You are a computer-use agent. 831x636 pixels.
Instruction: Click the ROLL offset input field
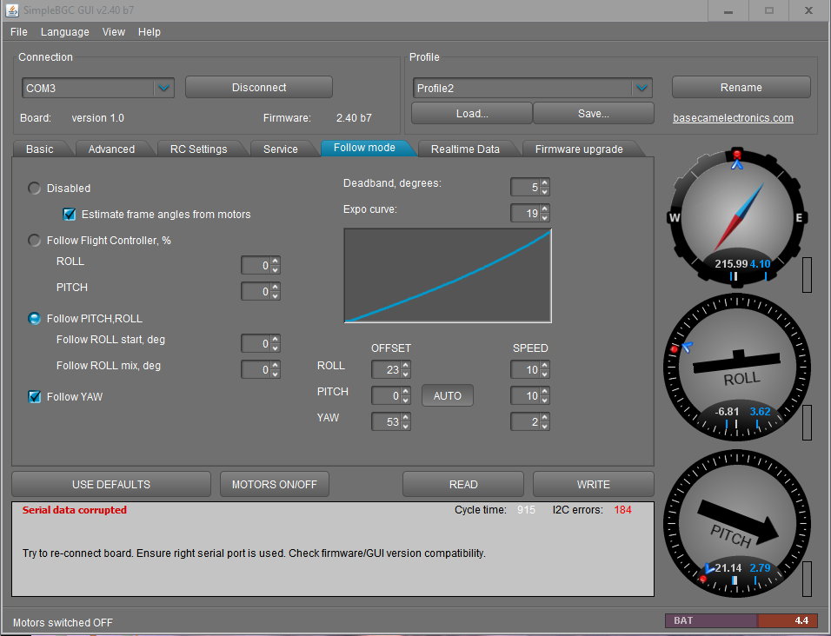pyautogui.click(x=386, y=370)
